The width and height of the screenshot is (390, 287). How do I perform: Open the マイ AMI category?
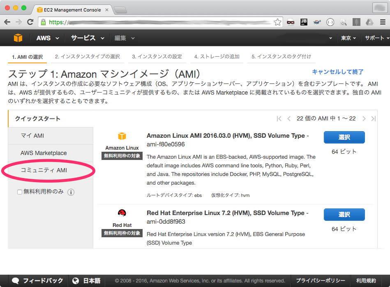tap(51, 136)
